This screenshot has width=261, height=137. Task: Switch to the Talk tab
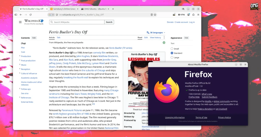(x=59, y=38)
